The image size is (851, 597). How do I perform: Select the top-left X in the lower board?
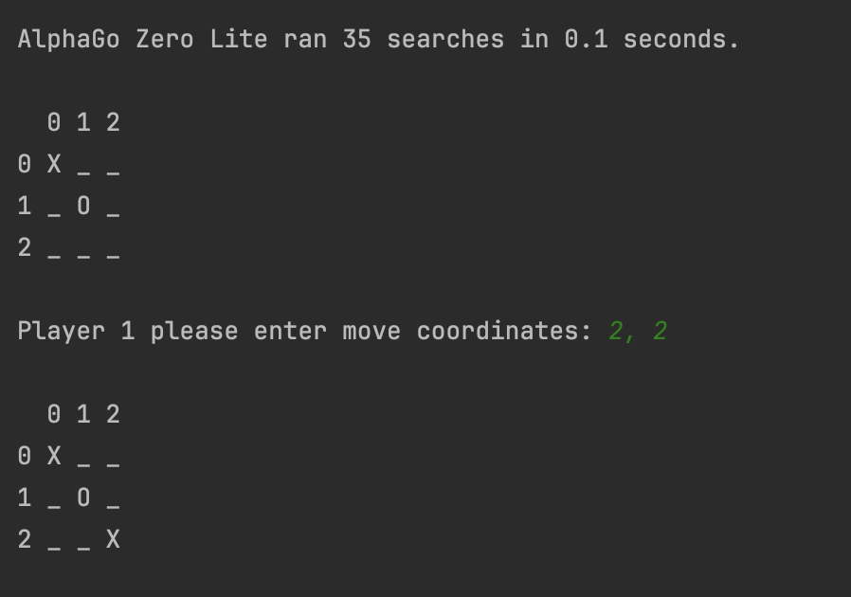tap(54, 456)
